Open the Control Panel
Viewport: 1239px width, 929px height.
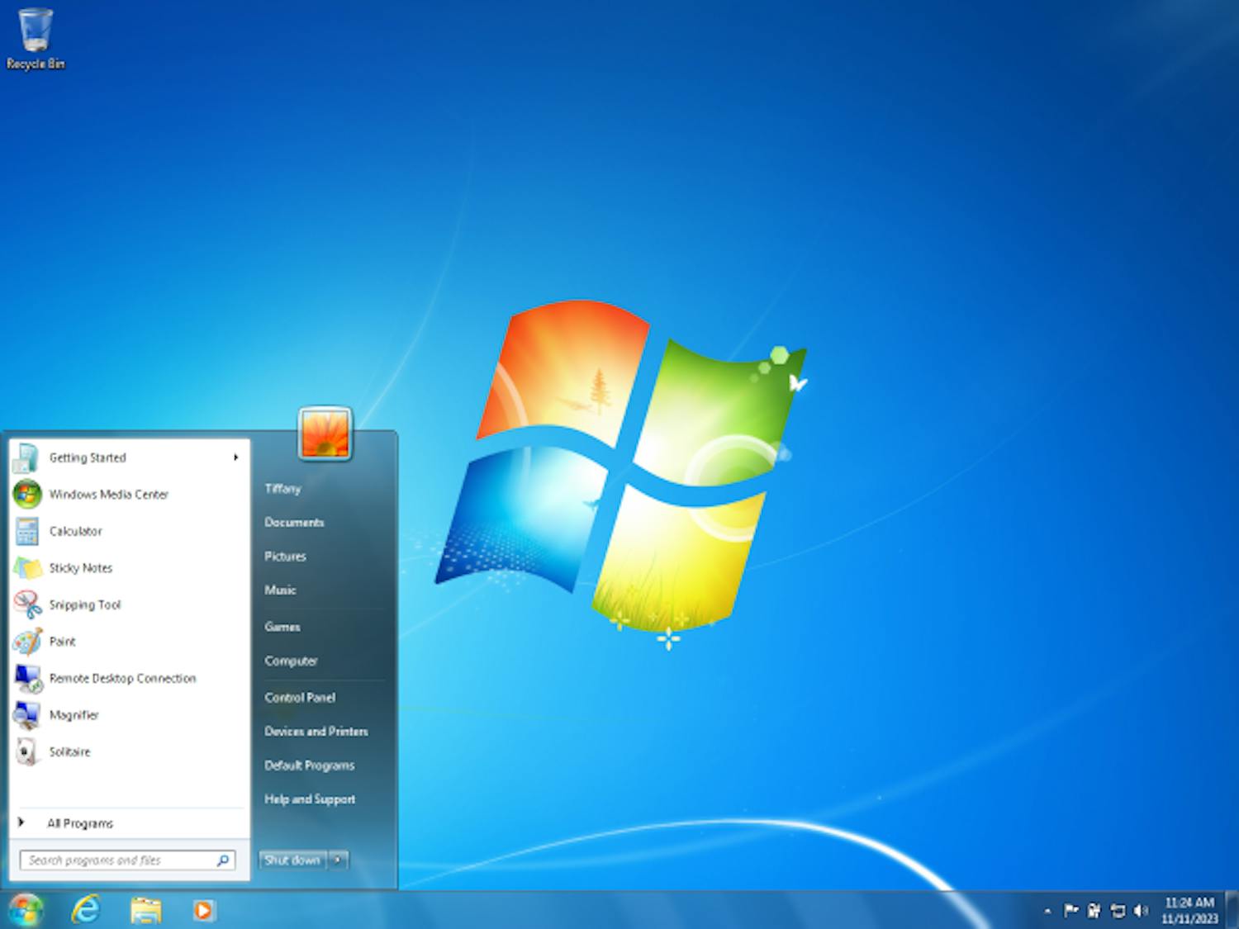point(299,697)
